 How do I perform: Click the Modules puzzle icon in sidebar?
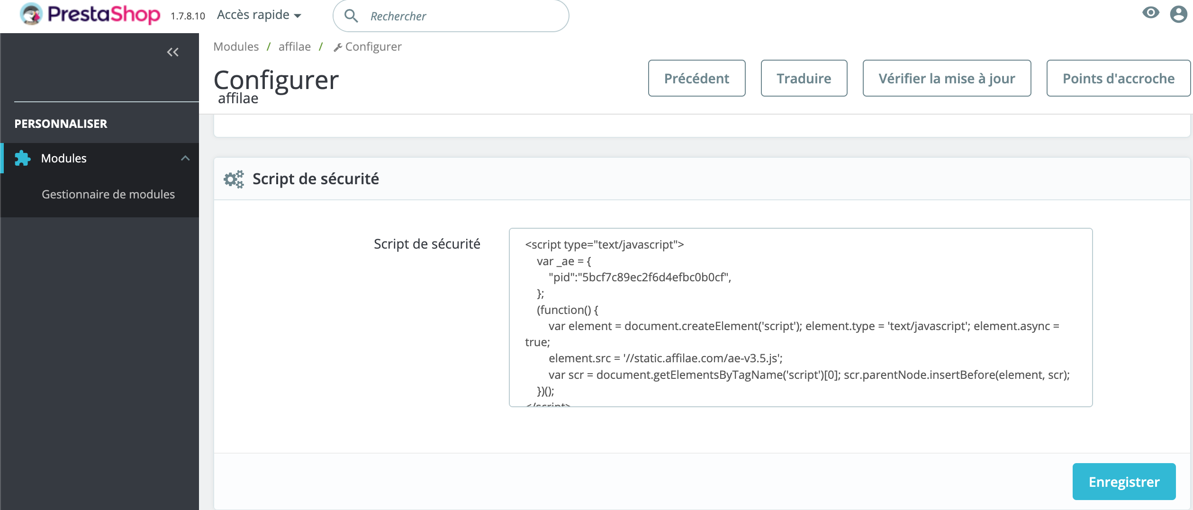[x=22, y=158]
